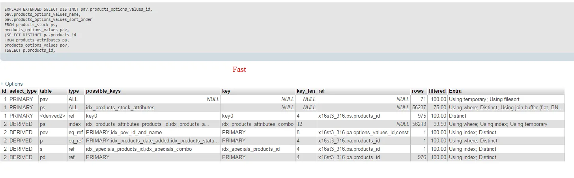Image resolution: width=574 pixels, height=178 pixels.
Task: Click '(SELECT DISTINCT pa.products_id' query line
Action: click(40, 35)
